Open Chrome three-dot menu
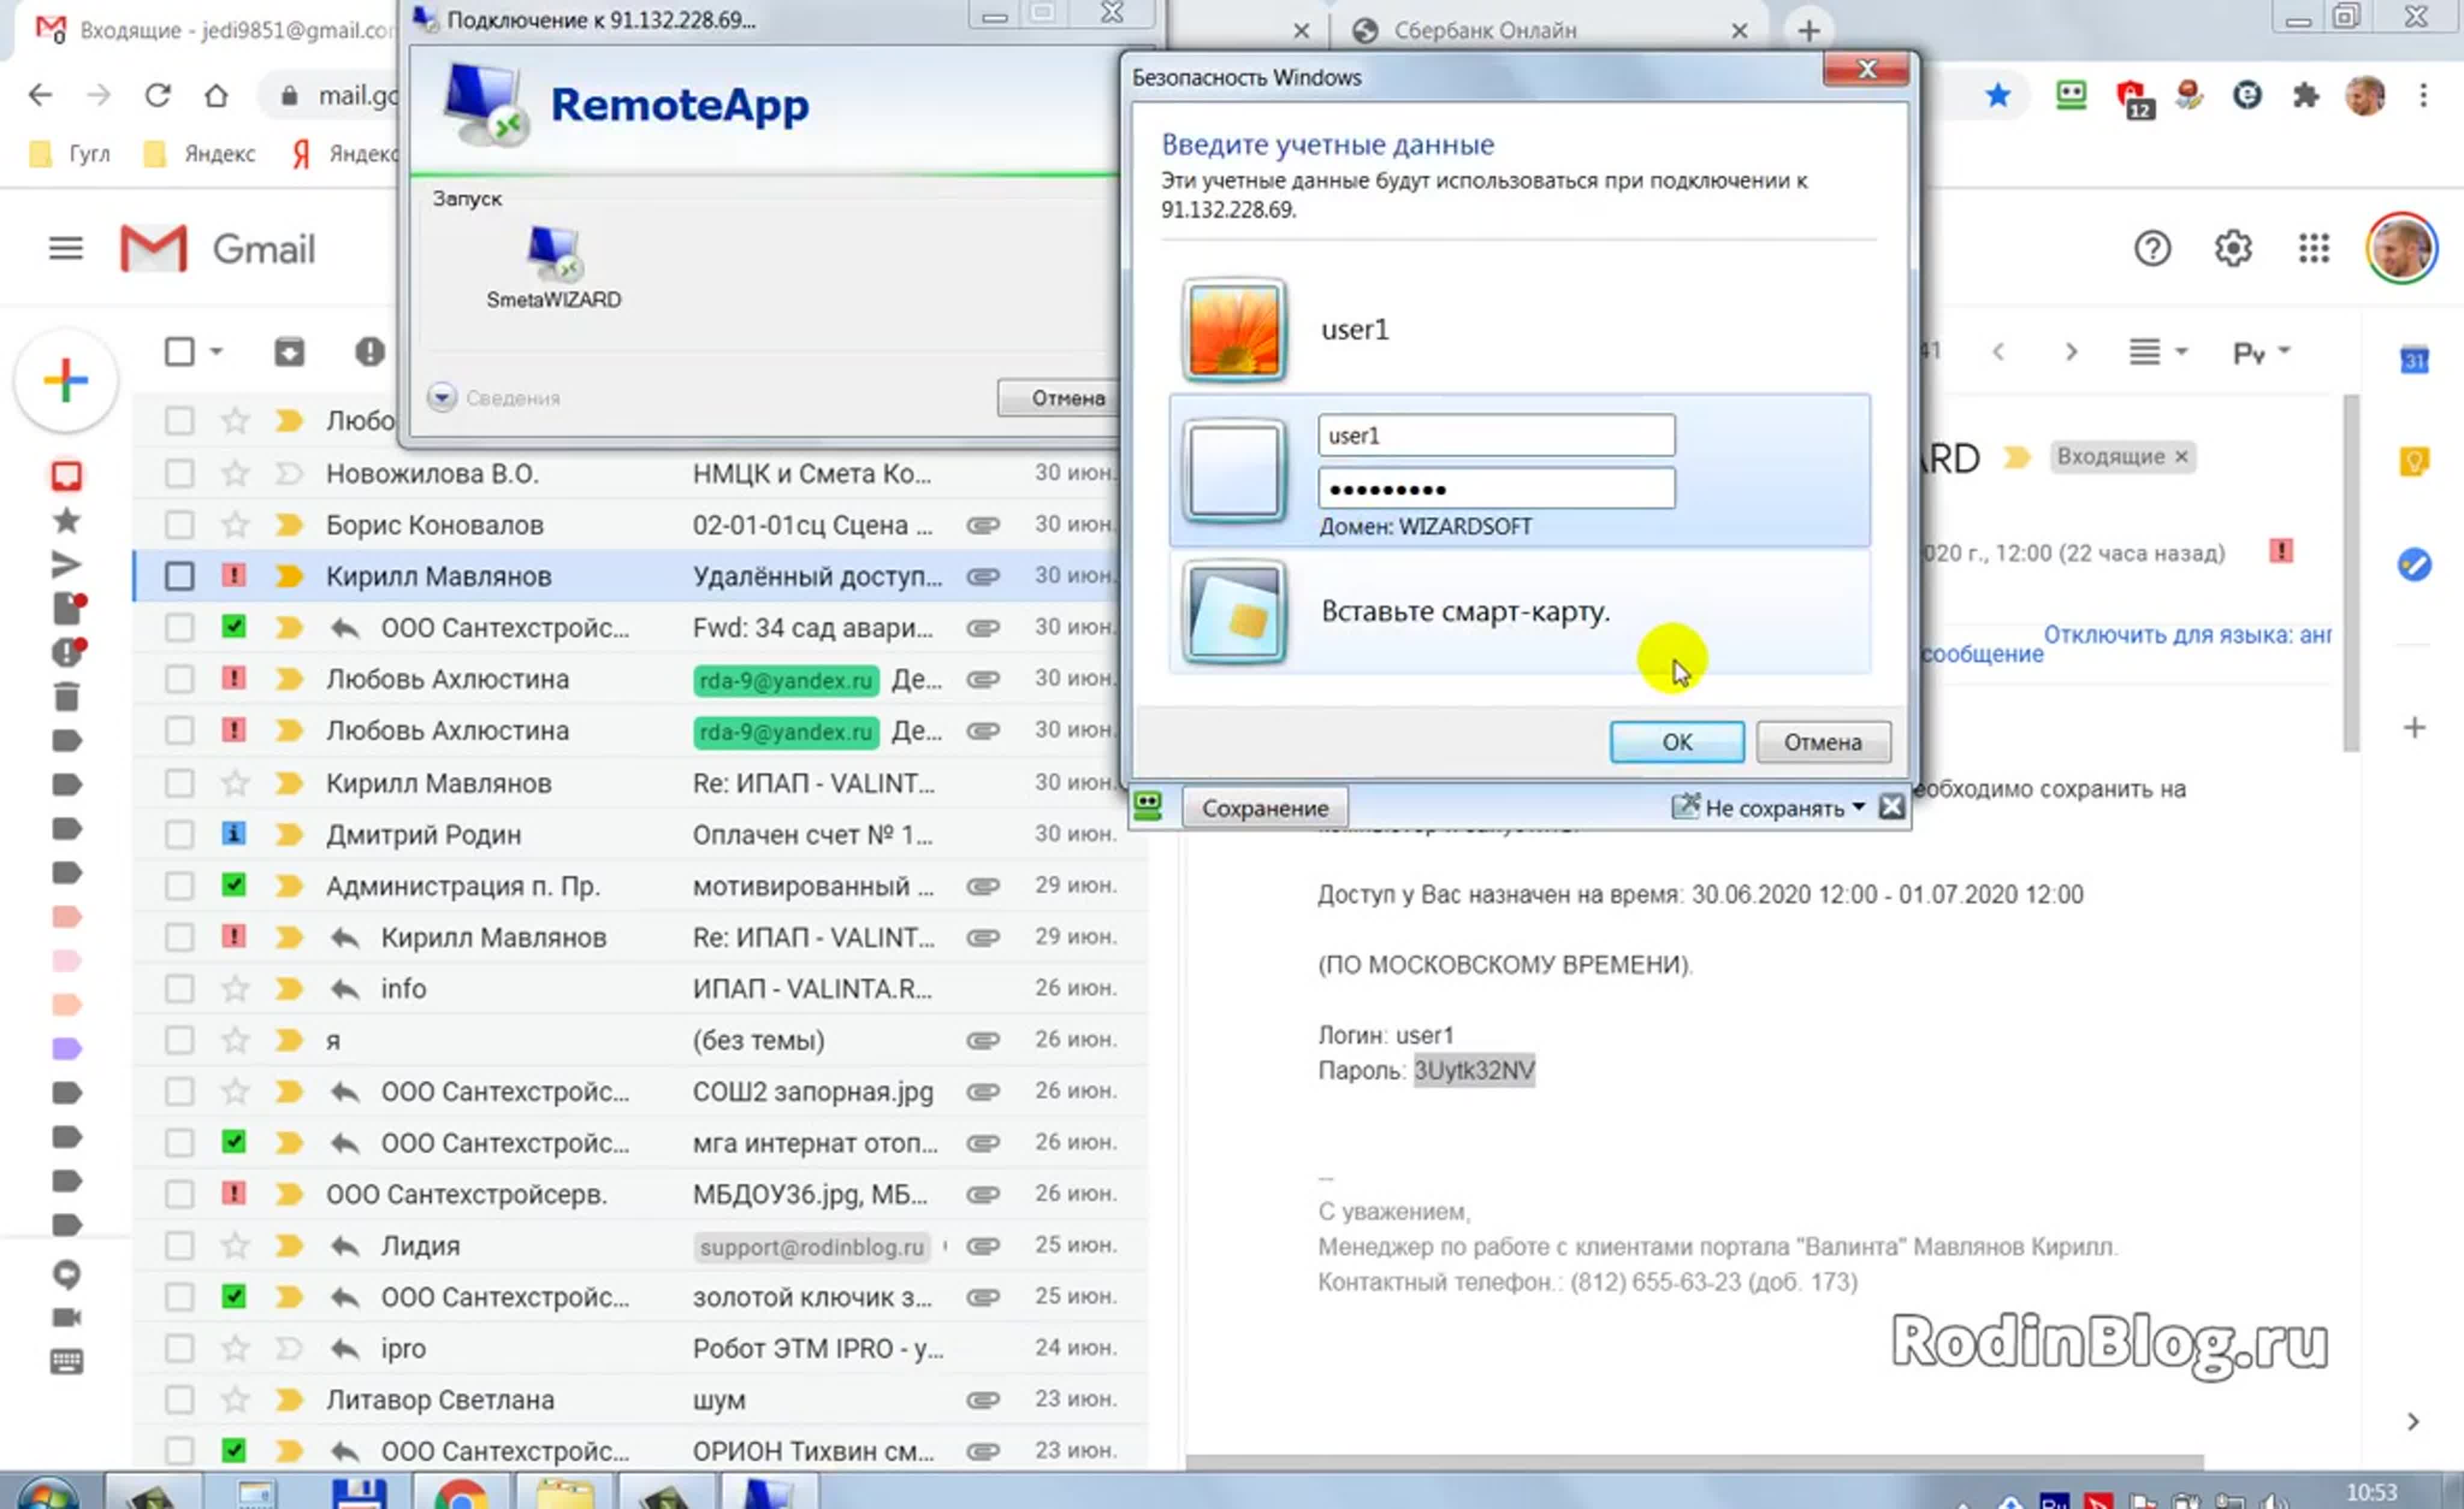The height and width of the screenshot is (1509, 2464). point(2423,96)
